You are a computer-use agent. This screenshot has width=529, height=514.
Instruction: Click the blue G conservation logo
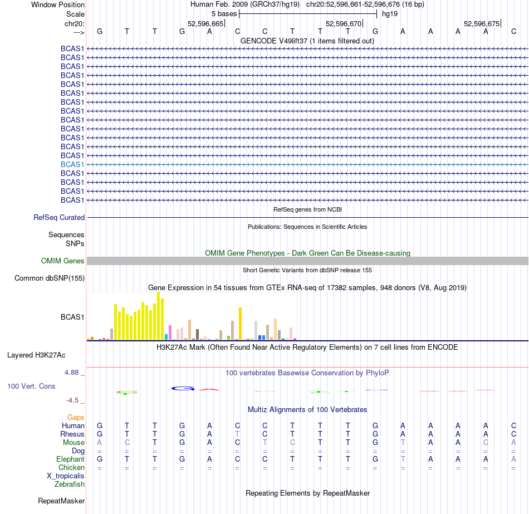point(183,389)
